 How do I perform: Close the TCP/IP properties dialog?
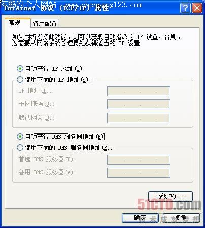coord(197,8)
